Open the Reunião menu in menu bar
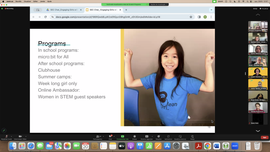Viewport: 270px width, 152px height. click(18, 1)
